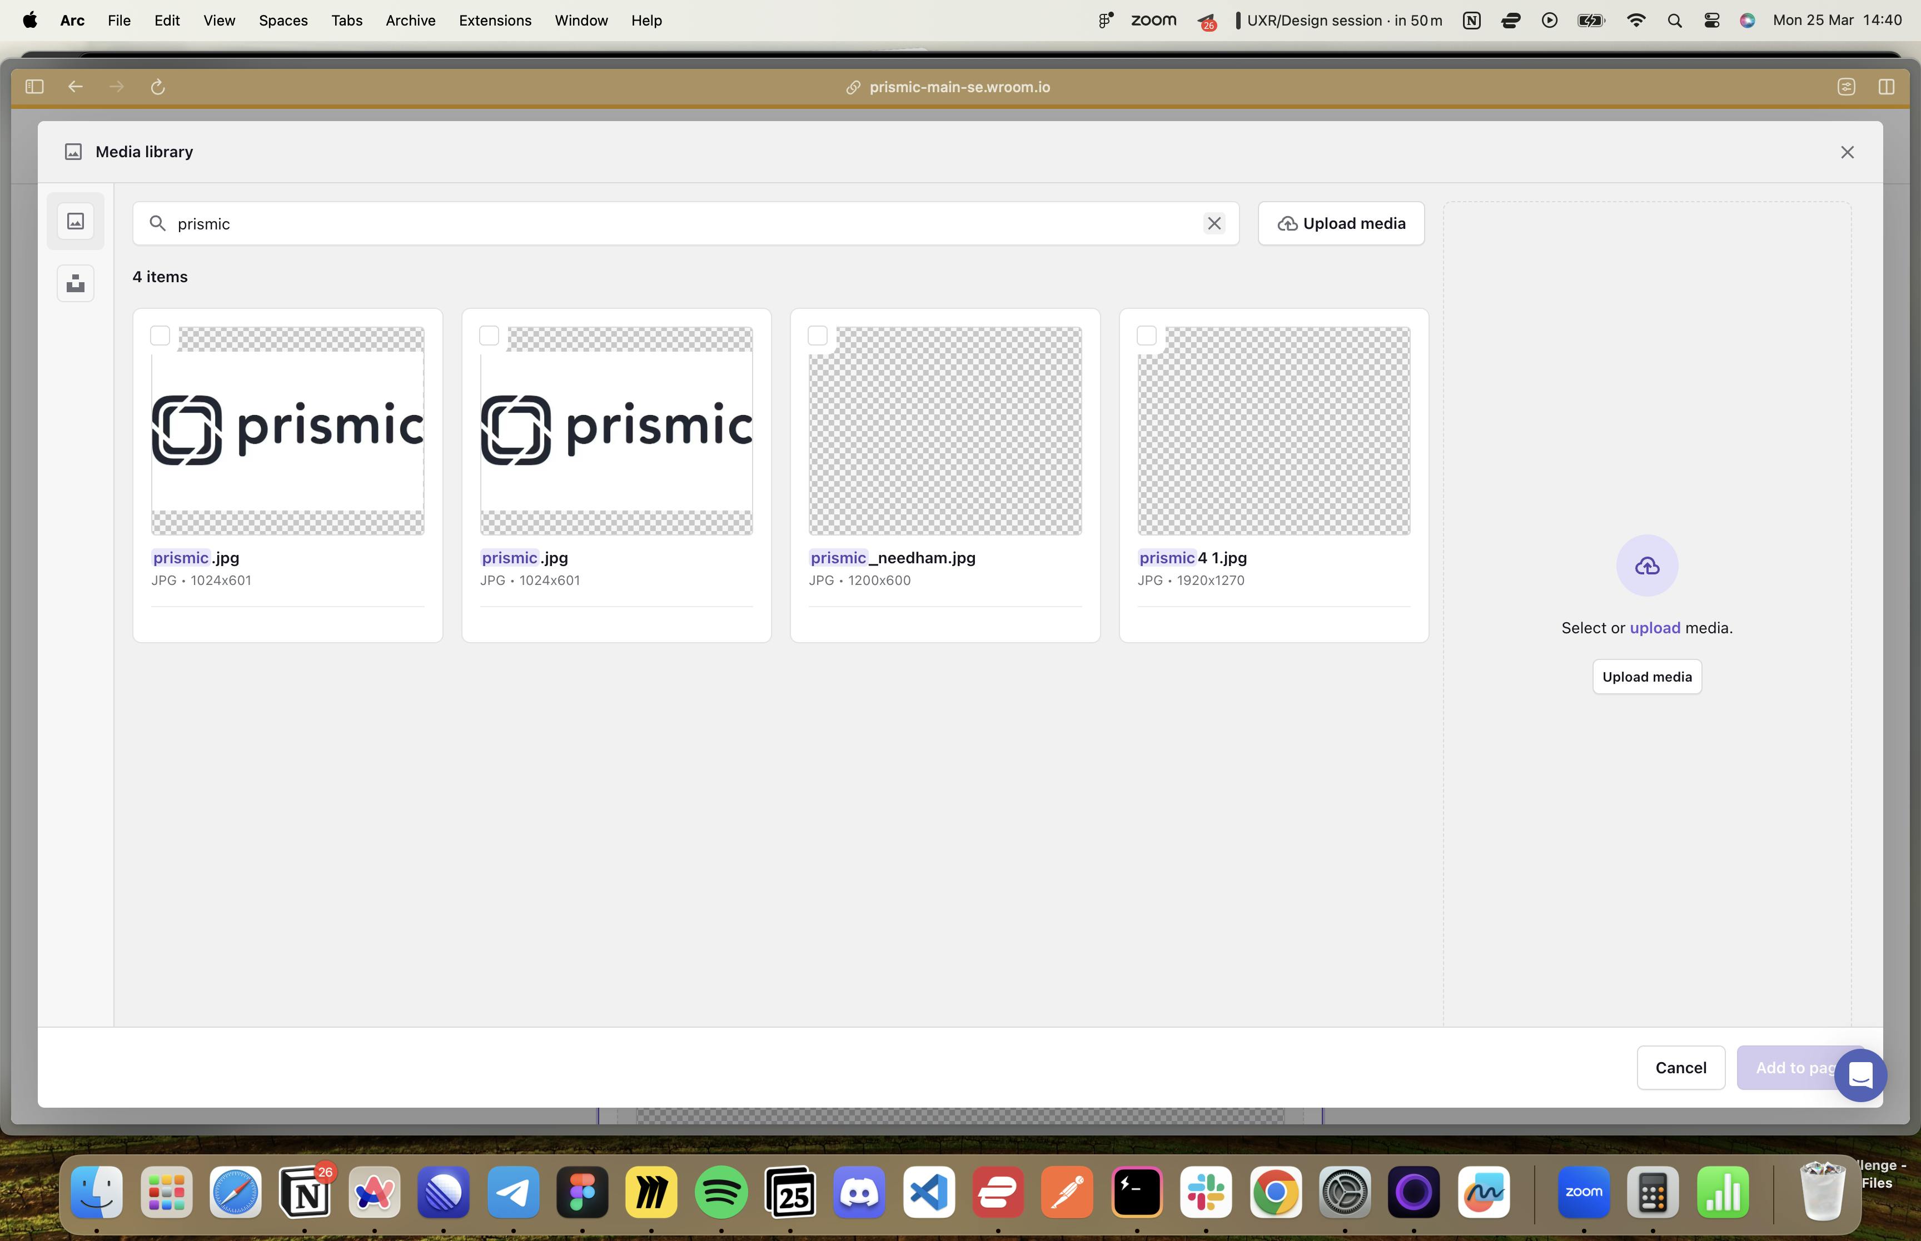Focus the media search field
Viewport: 1921px width, 1241px height.
click(677, 223)
